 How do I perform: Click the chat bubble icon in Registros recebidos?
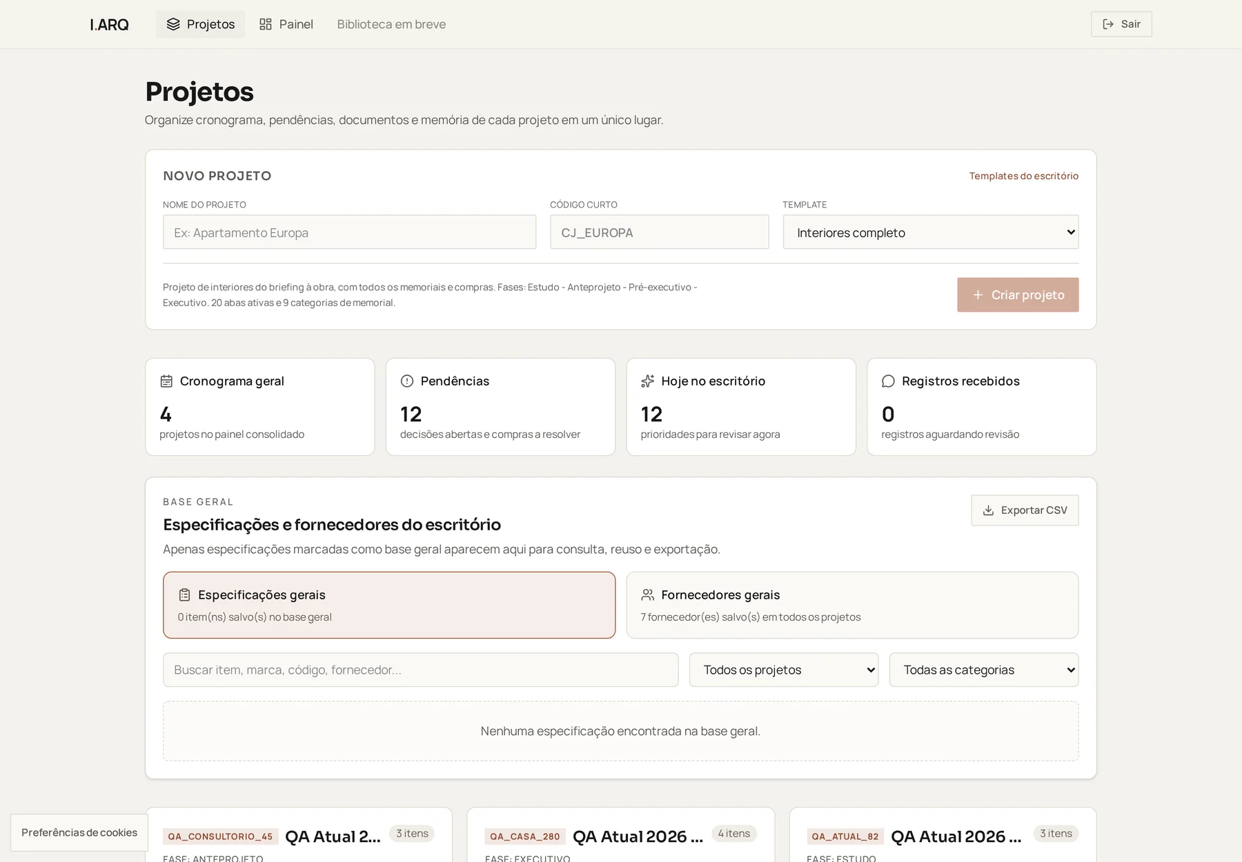pos(888,381)
